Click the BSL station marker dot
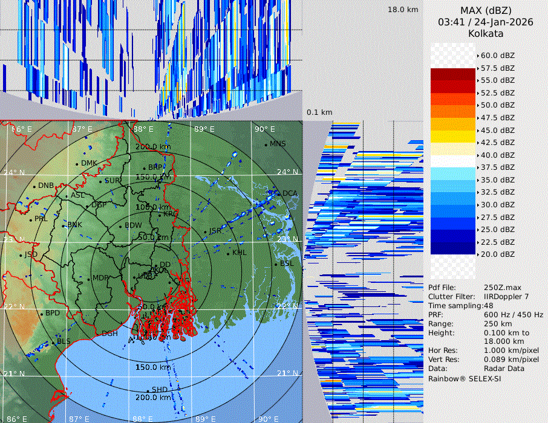Viewport: 548px width, 423px height. pos(276,264)
